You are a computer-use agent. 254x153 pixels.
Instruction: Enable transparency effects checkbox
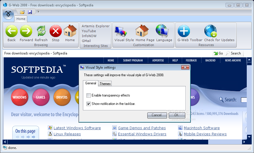coord(88,95)
